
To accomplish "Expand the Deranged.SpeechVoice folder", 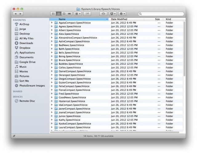I will tap(52, 75).
